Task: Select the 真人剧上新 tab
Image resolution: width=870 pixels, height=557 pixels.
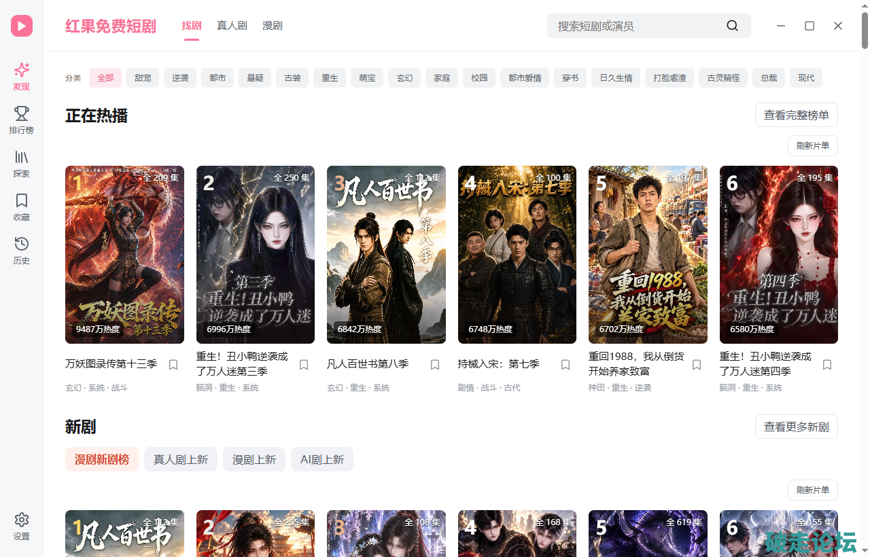Action: click(181, 459)
